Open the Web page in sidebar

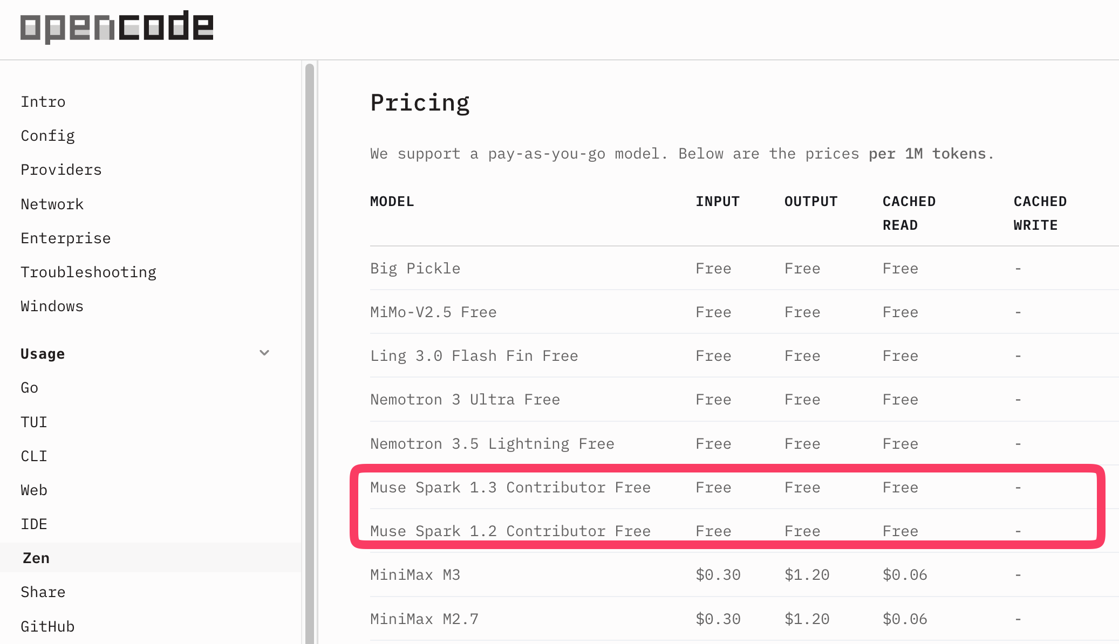tap(34, 490)
